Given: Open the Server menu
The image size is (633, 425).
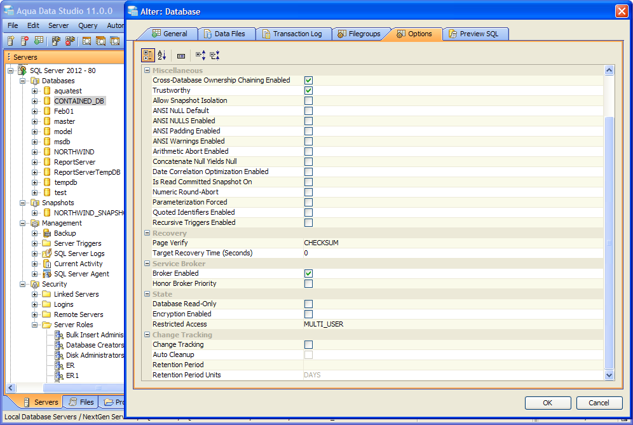Looking at the screenshot, I should tap(58, 25).
